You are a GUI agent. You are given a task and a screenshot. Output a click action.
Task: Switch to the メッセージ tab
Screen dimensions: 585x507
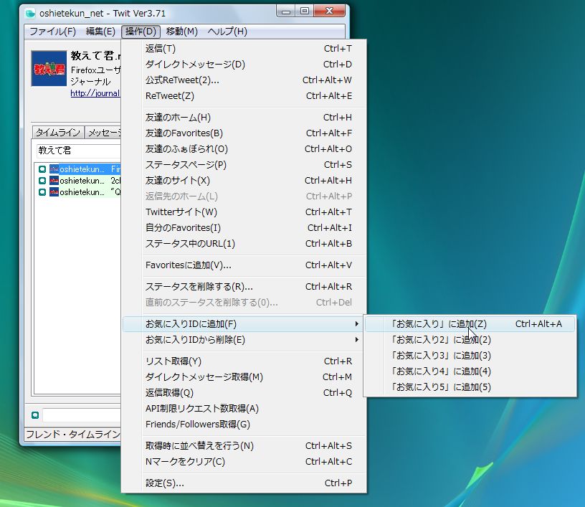tap(103, 133)
